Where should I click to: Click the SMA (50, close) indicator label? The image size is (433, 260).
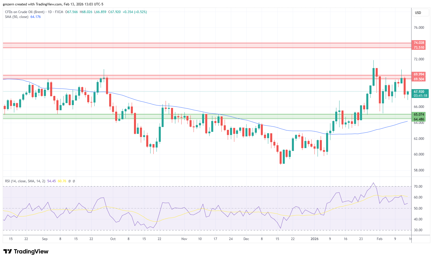pos(17,17)
